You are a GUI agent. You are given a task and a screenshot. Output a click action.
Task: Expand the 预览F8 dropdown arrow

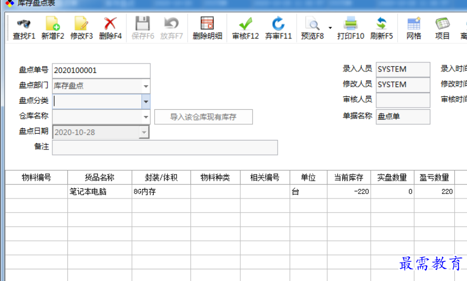coord(330,28)
